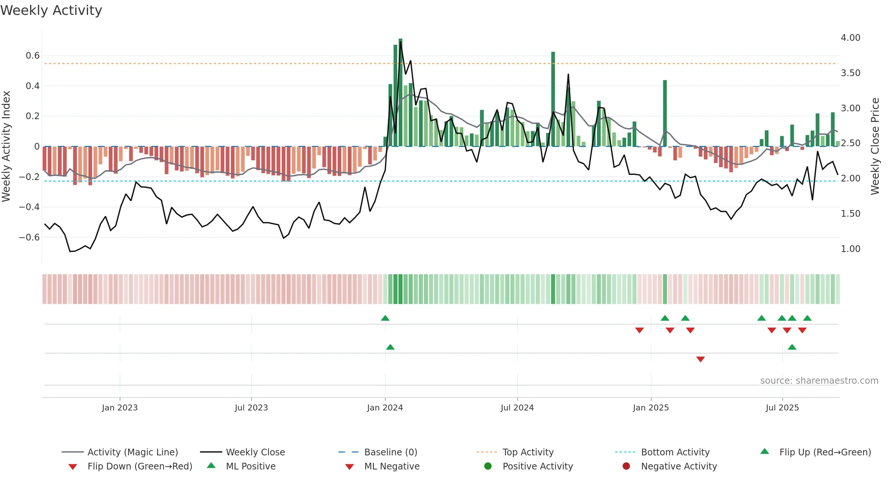Click the tallest green activity bar in Jan 2024
The image size is (891, 501).
pyautogui.click(x=401, y=92)
